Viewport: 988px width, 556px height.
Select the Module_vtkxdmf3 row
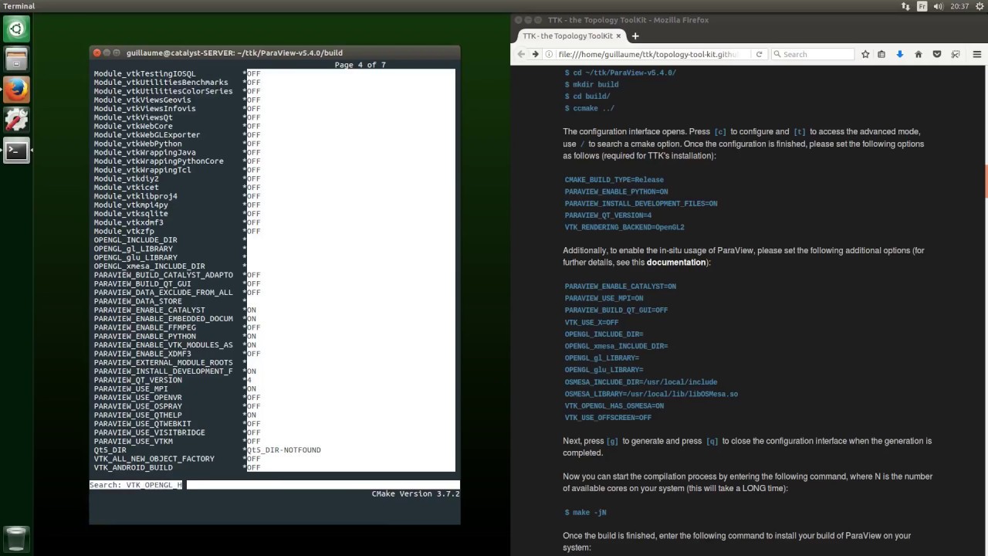[x=274, y=222]
